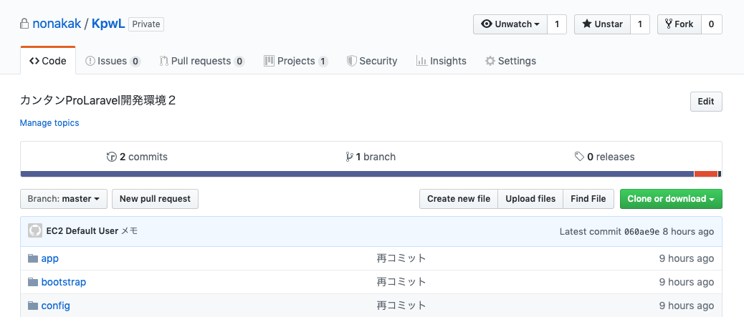Open the 再コミット commit on app row
Viewport: 744px width, 317px height.
click(401, 258)
